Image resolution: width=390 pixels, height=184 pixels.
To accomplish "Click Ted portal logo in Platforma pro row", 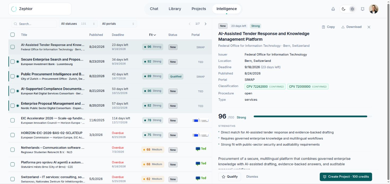I will point(201,163).
